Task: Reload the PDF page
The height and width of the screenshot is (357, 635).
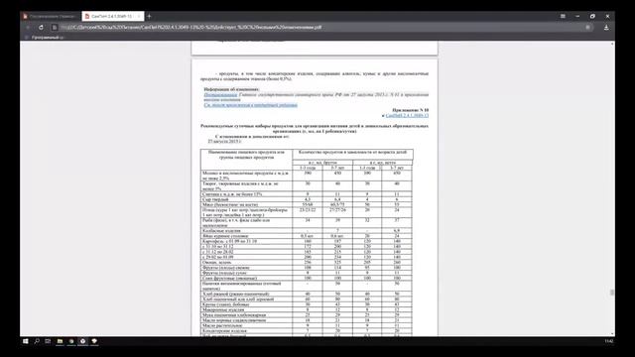Action: (x=41, y=27)
